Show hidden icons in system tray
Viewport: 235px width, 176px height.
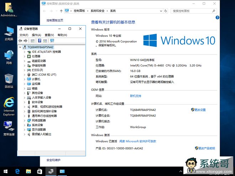[181, 171]
